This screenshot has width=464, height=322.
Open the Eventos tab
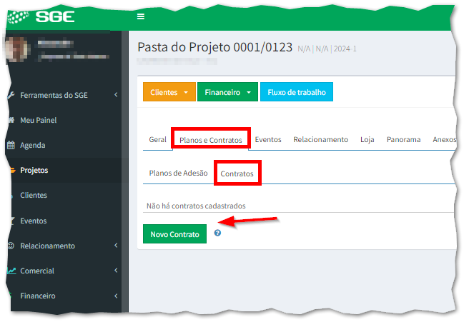point(268,139)
